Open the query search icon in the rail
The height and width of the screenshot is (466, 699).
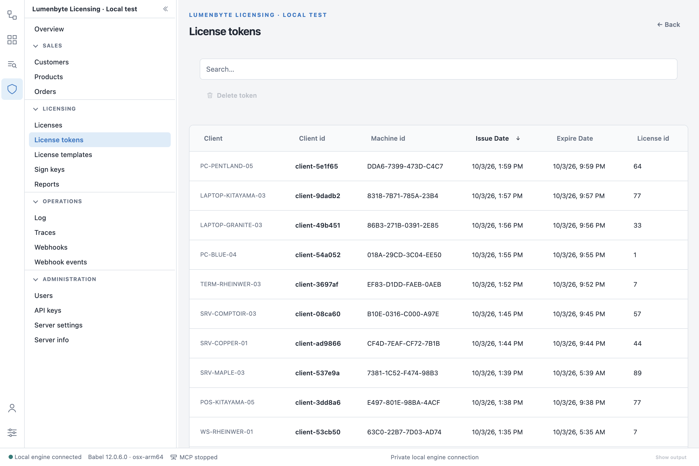coord(12,64)
